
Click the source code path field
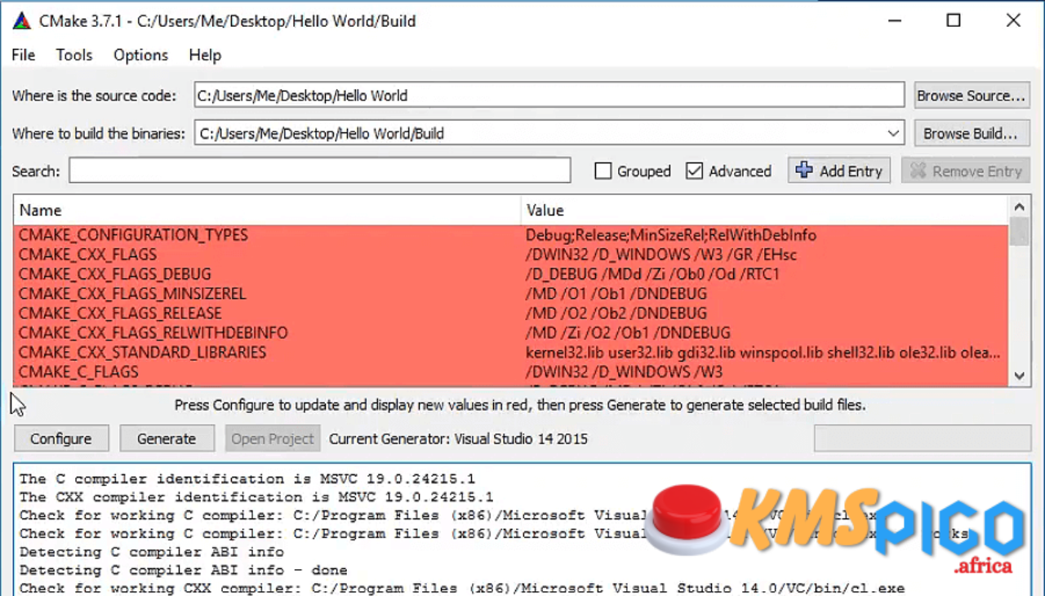(549, 95)
